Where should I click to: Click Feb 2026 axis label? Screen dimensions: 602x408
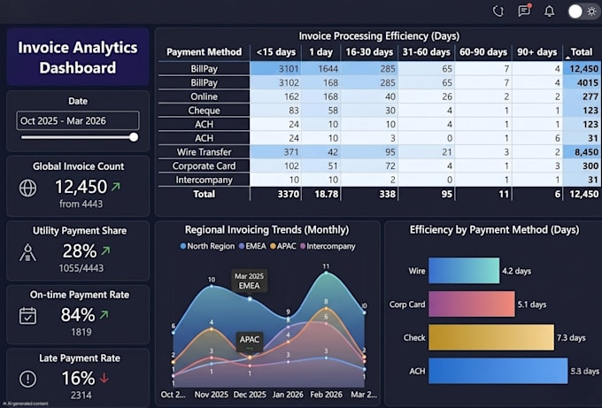tap(327, 395)
